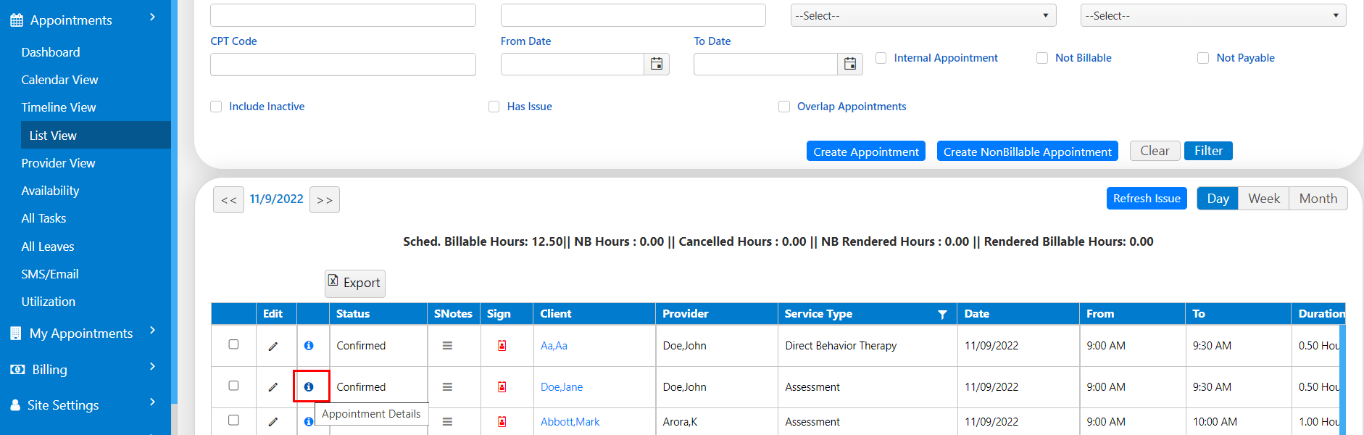The width and height of the screenshot is (1364, 435).
Task: Enable the Not Billable checkbox
Action: click(x=1042, y=58)
